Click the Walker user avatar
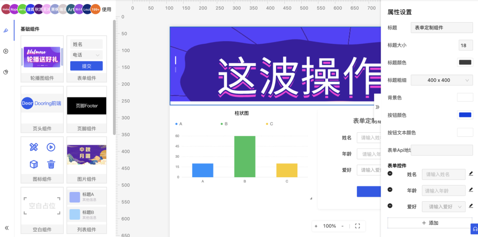Screen dimensions: 478x237 coord(6,9)
